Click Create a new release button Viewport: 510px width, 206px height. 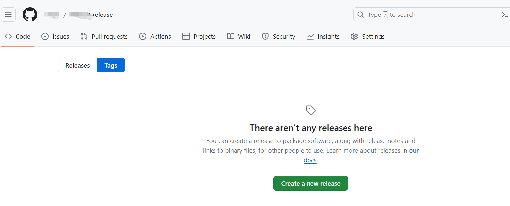click(311, 183)
